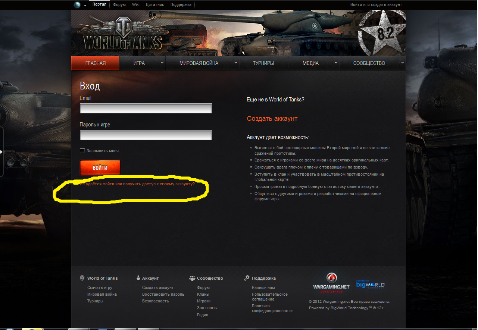Open the Зал славы footer link
The image size is (478, 330).
(x=207, y=308)
